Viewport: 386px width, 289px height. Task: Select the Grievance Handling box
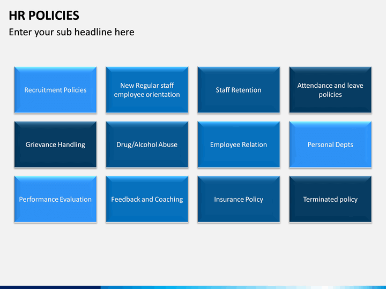click(x=55, y=144)
